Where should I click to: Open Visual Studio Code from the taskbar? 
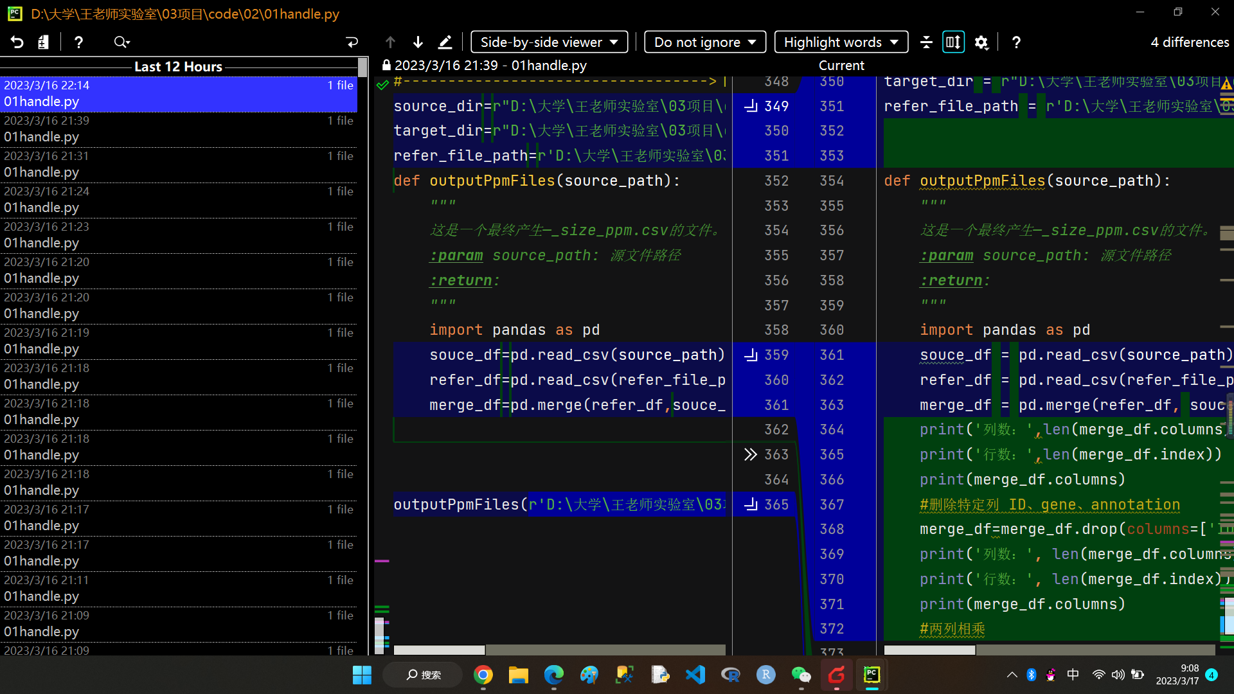click(x=695, y=675)
